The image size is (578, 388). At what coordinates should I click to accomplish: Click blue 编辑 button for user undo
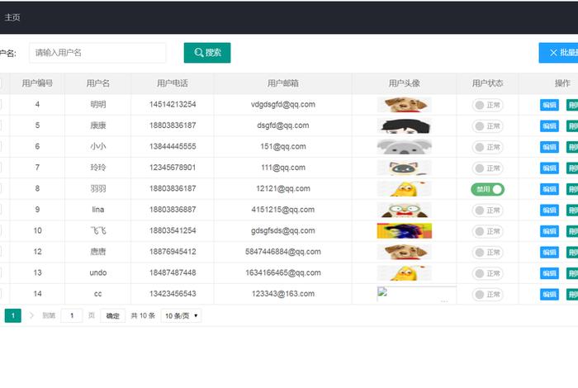click(549, 273)
